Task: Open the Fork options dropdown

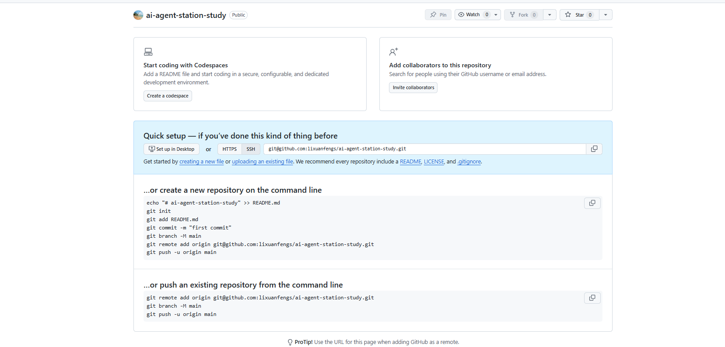Action: (x=550, y=15)
